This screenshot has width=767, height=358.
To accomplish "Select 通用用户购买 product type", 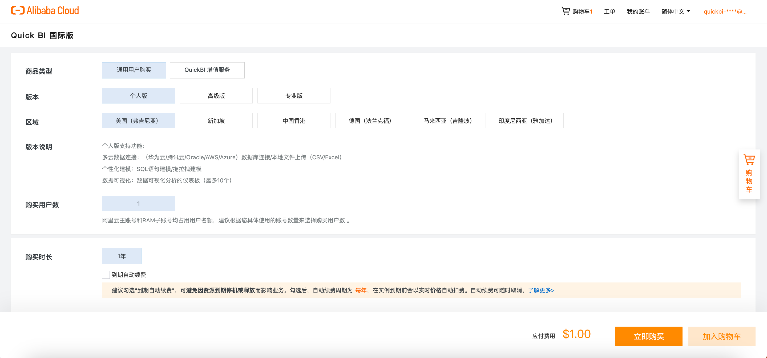I will click(134, 70).
